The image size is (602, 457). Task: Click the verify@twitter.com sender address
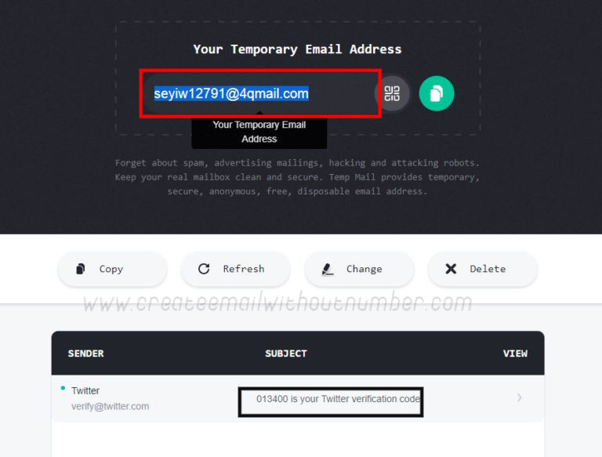point(111,406)
